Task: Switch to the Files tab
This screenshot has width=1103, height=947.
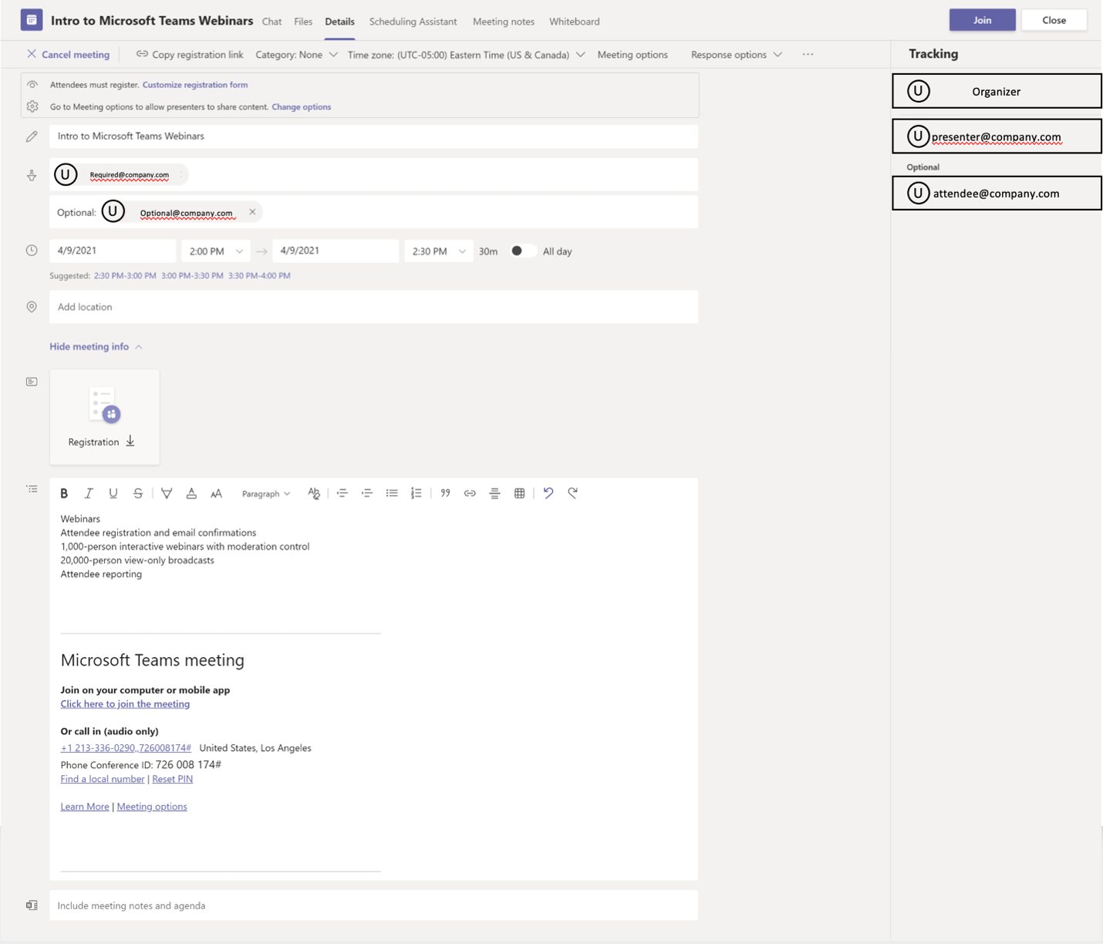Action: (303, 22)
